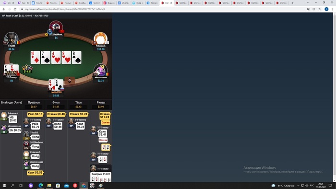Open the Google Translate page icon
Image resolution: width=336 pixels, height=189 pixels.
(308, 9)
